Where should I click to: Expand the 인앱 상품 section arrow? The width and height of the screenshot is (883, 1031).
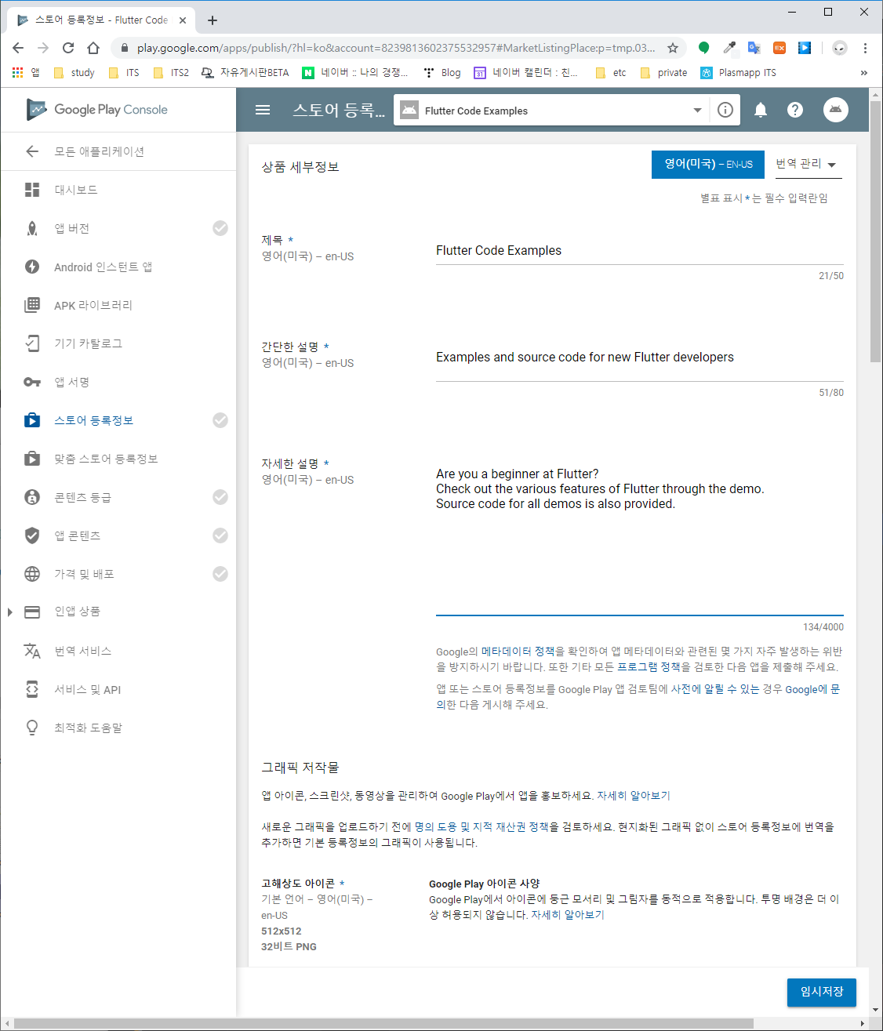pyautogui.click(x=9, y=612)
